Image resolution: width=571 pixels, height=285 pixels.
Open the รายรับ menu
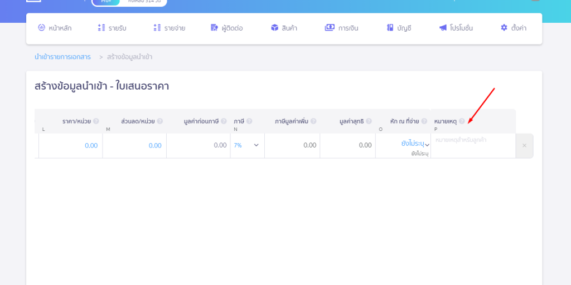[x=112, y=28]
